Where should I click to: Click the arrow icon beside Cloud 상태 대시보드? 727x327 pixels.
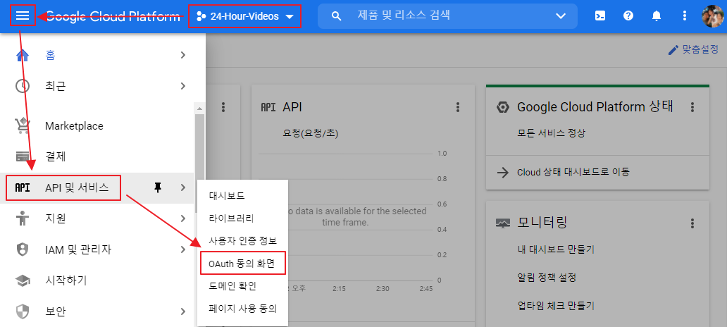pyautogui.click(x=502, y=173)
